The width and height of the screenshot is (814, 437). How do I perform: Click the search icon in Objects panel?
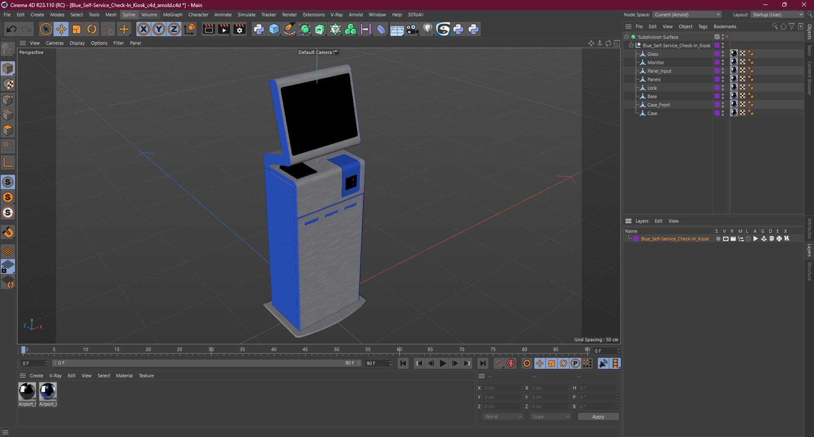click(x=775, y=26)
